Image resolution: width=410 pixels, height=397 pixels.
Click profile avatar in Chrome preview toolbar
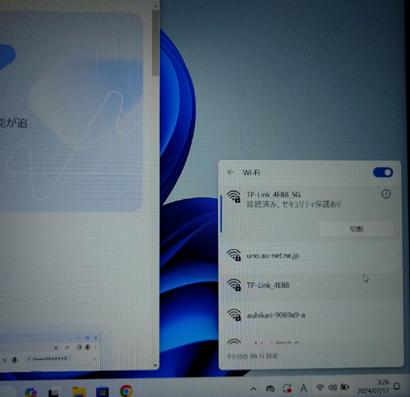[88, 348]
